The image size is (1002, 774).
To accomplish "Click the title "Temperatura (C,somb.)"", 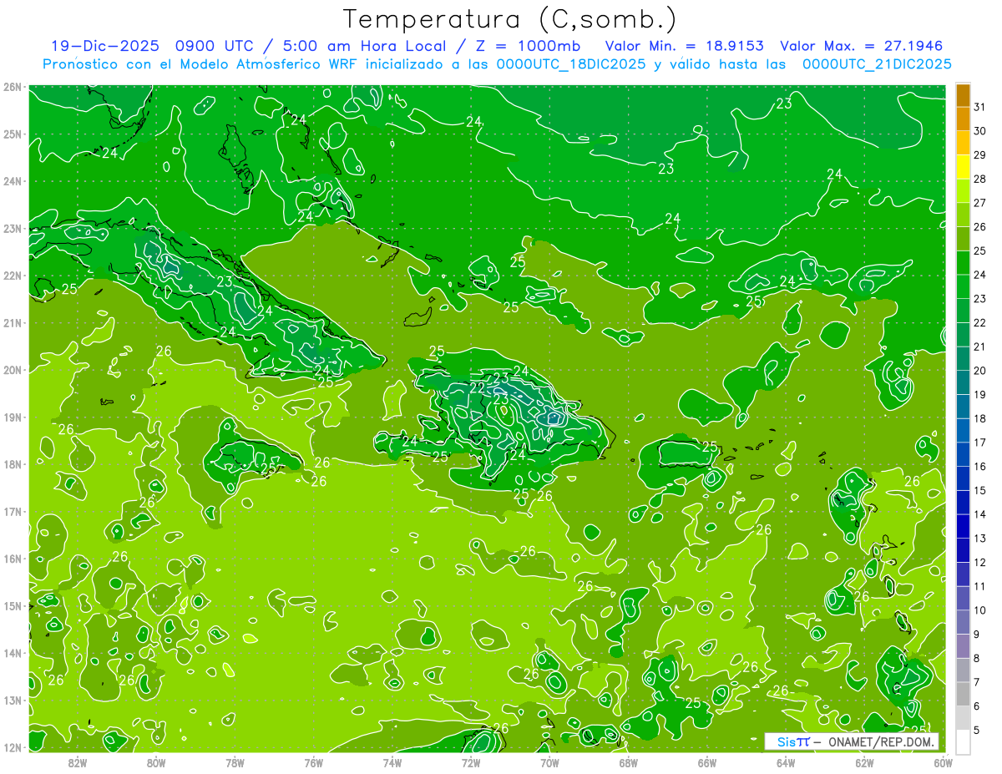I will [510, 19].
